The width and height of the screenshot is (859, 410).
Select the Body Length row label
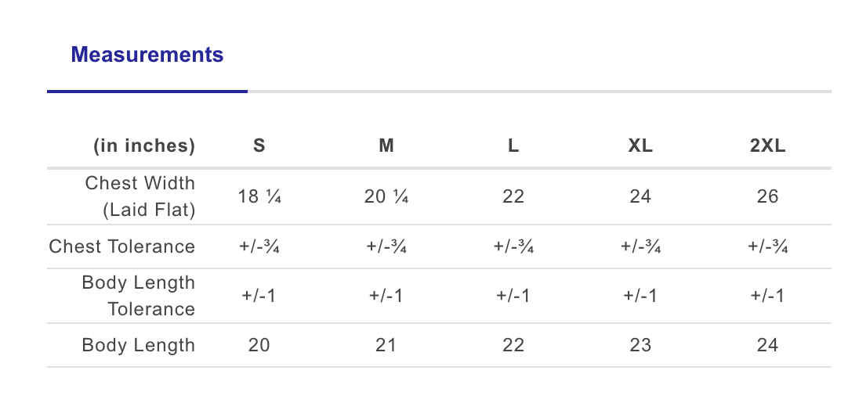tap(138, 345)
